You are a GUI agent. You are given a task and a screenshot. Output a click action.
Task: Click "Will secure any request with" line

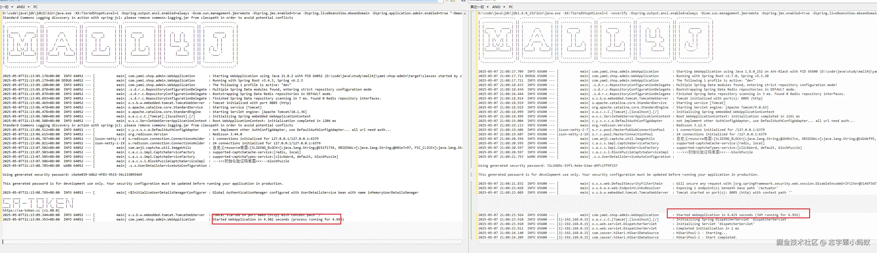[x=677, y=184]
